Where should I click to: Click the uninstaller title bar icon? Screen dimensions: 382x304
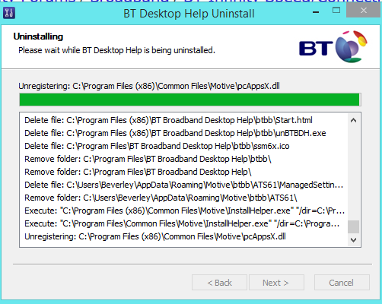point(9,13)
